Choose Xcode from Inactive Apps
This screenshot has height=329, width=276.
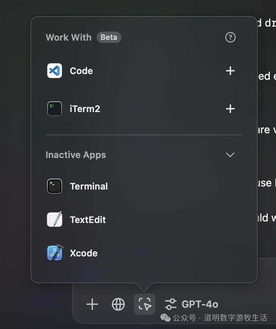83,253
